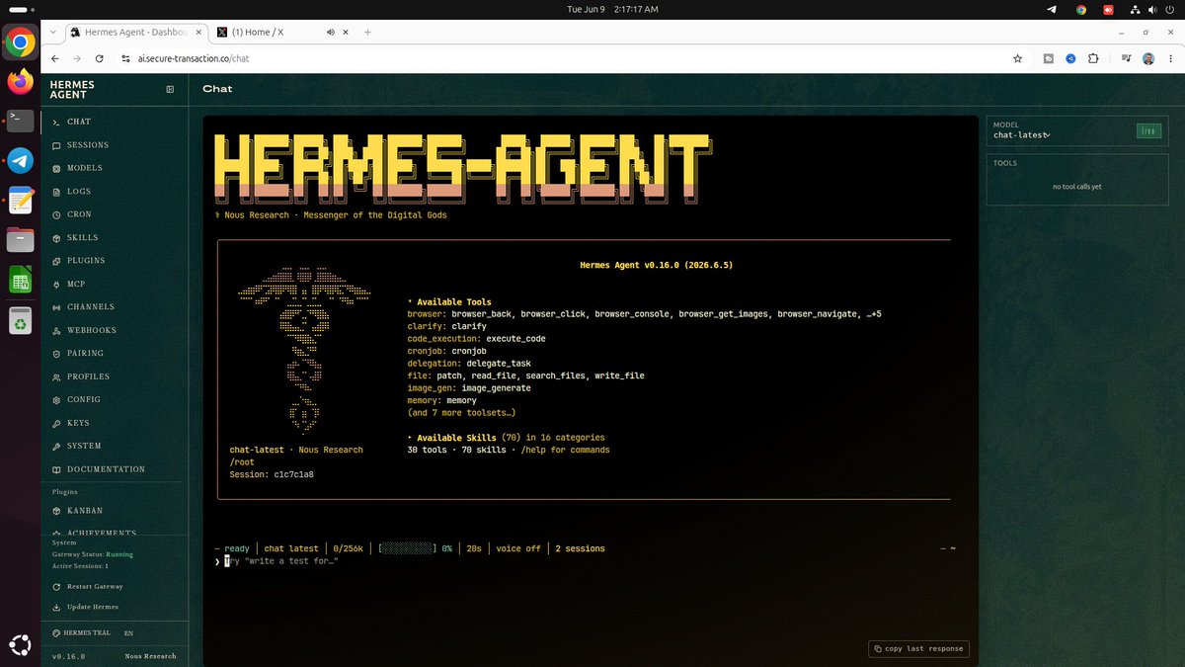Click the Channels broadcast icon
Viewport: 1185px width, 667px height.
click(x=56, y=307)
